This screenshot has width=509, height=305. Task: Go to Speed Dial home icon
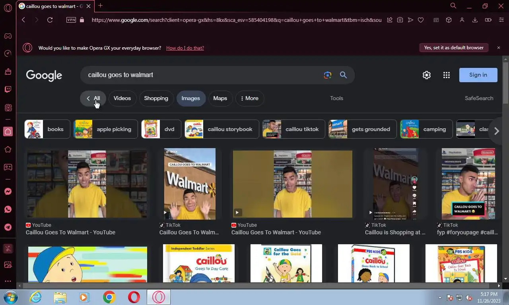coord(8,131)
